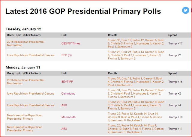The width and height of the screenshot is (192, 137).
Task: Open the PPP (D) poll link
Action: pos(67,55)
